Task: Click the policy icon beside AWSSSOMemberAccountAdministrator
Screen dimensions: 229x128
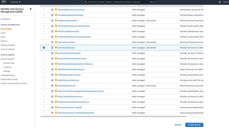Action: 56,37
